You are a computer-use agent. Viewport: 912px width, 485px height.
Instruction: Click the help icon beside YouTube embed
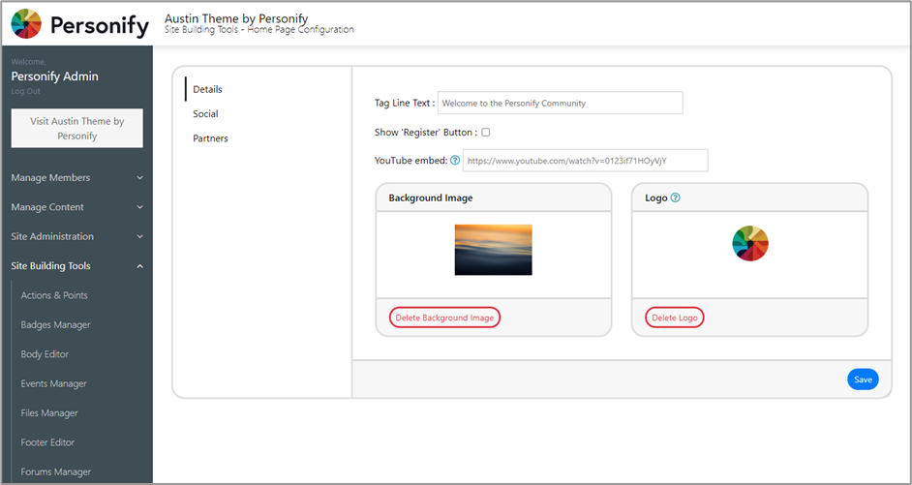455,160
